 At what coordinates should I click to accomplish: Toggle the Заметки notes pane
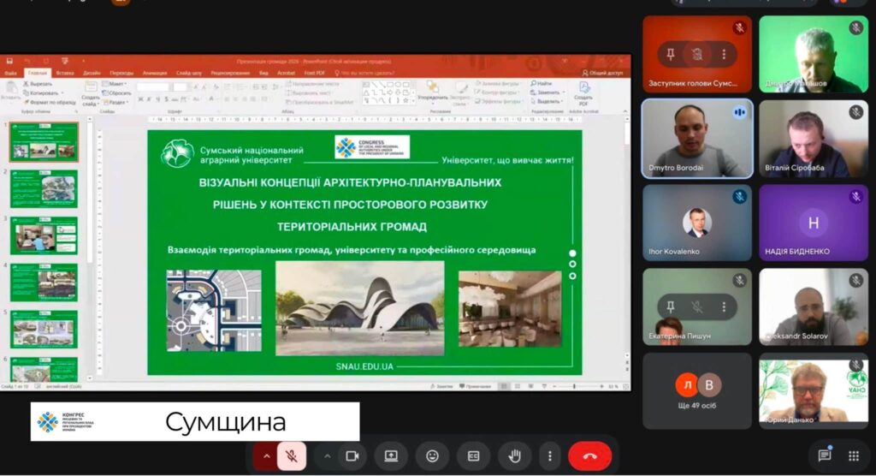(441, 386)
